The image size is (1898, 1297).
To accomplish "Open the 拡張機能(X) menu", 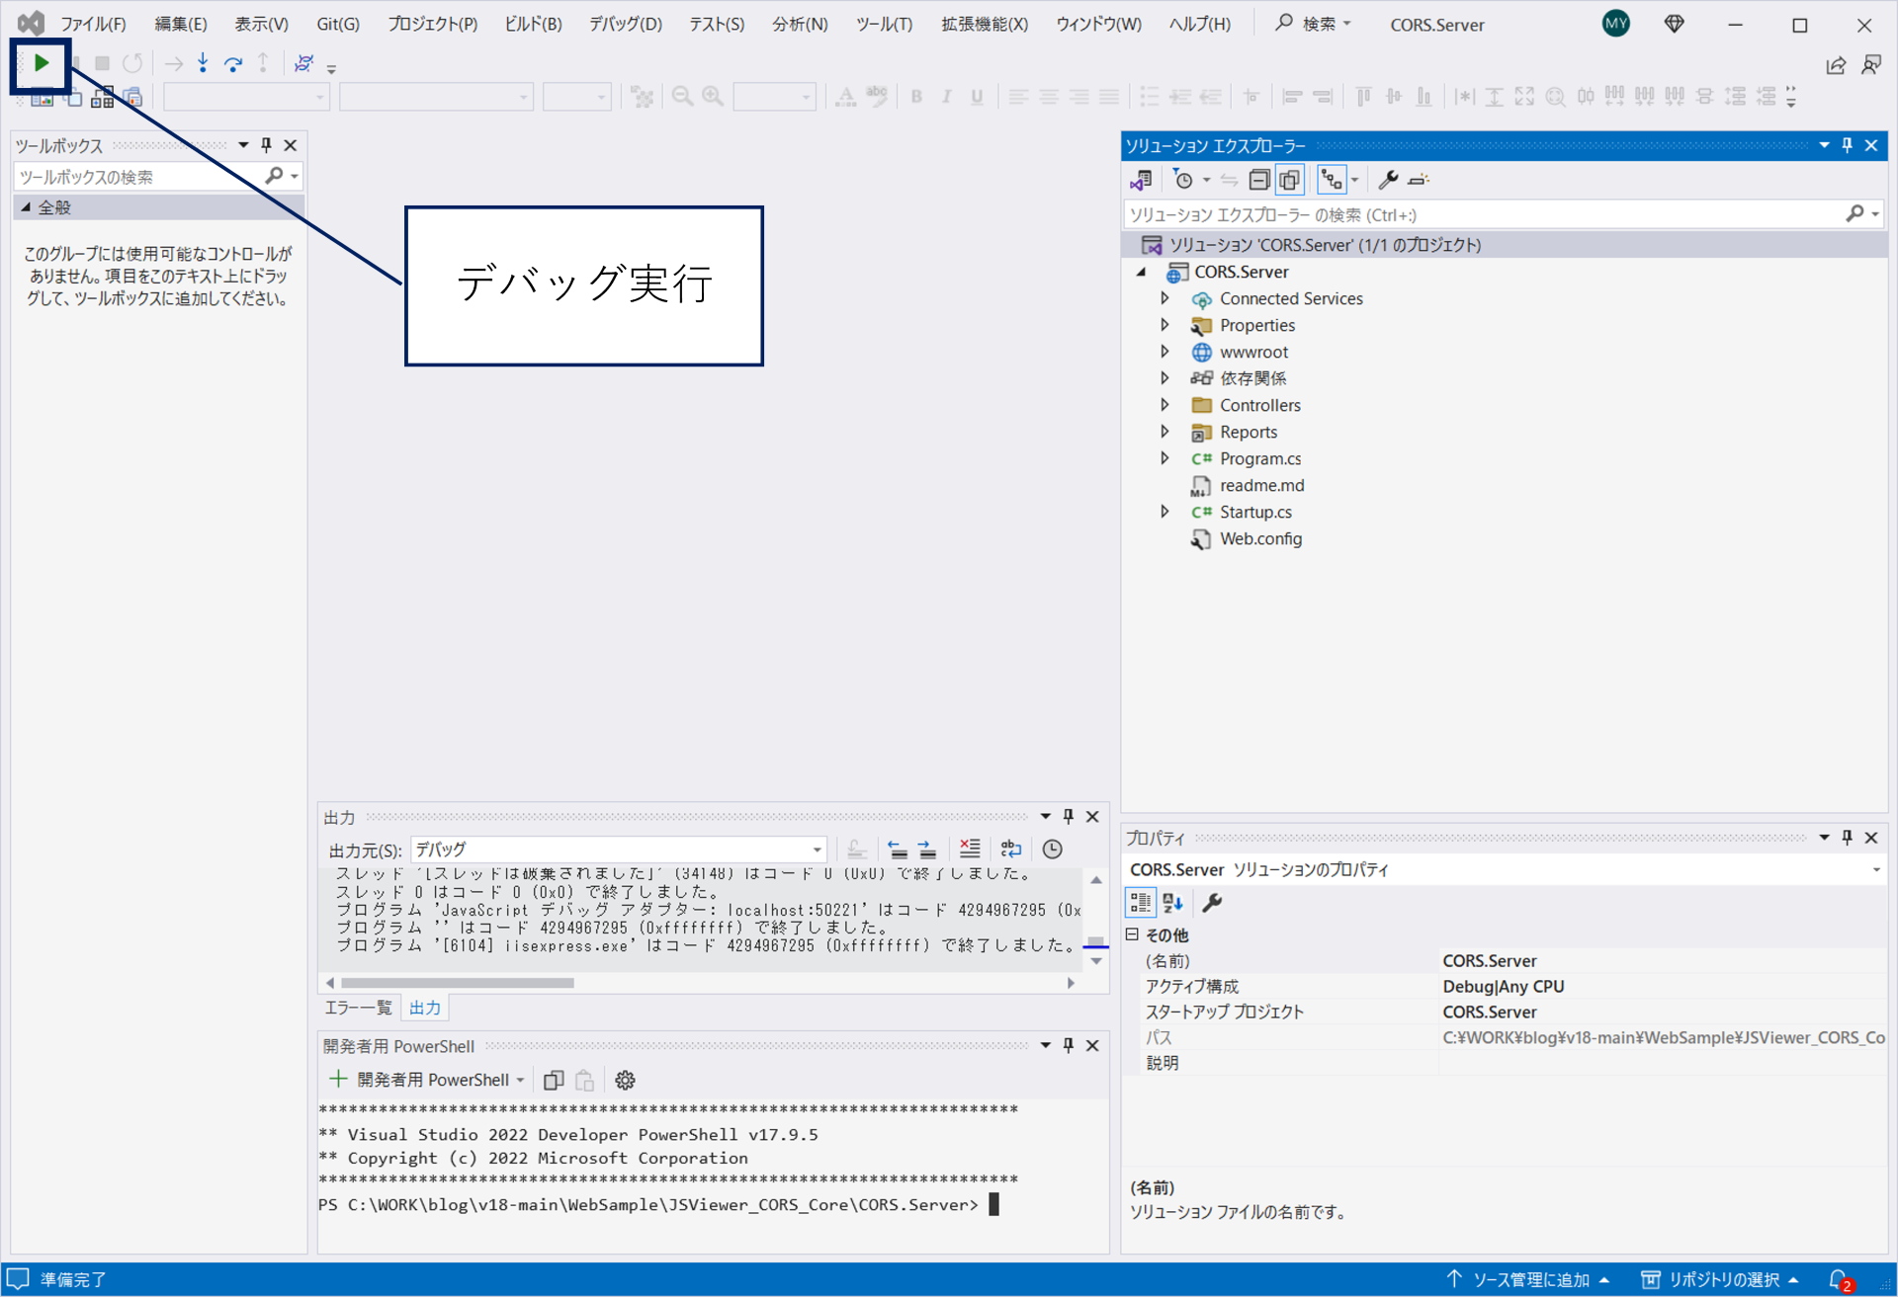I will pos(984,24).
